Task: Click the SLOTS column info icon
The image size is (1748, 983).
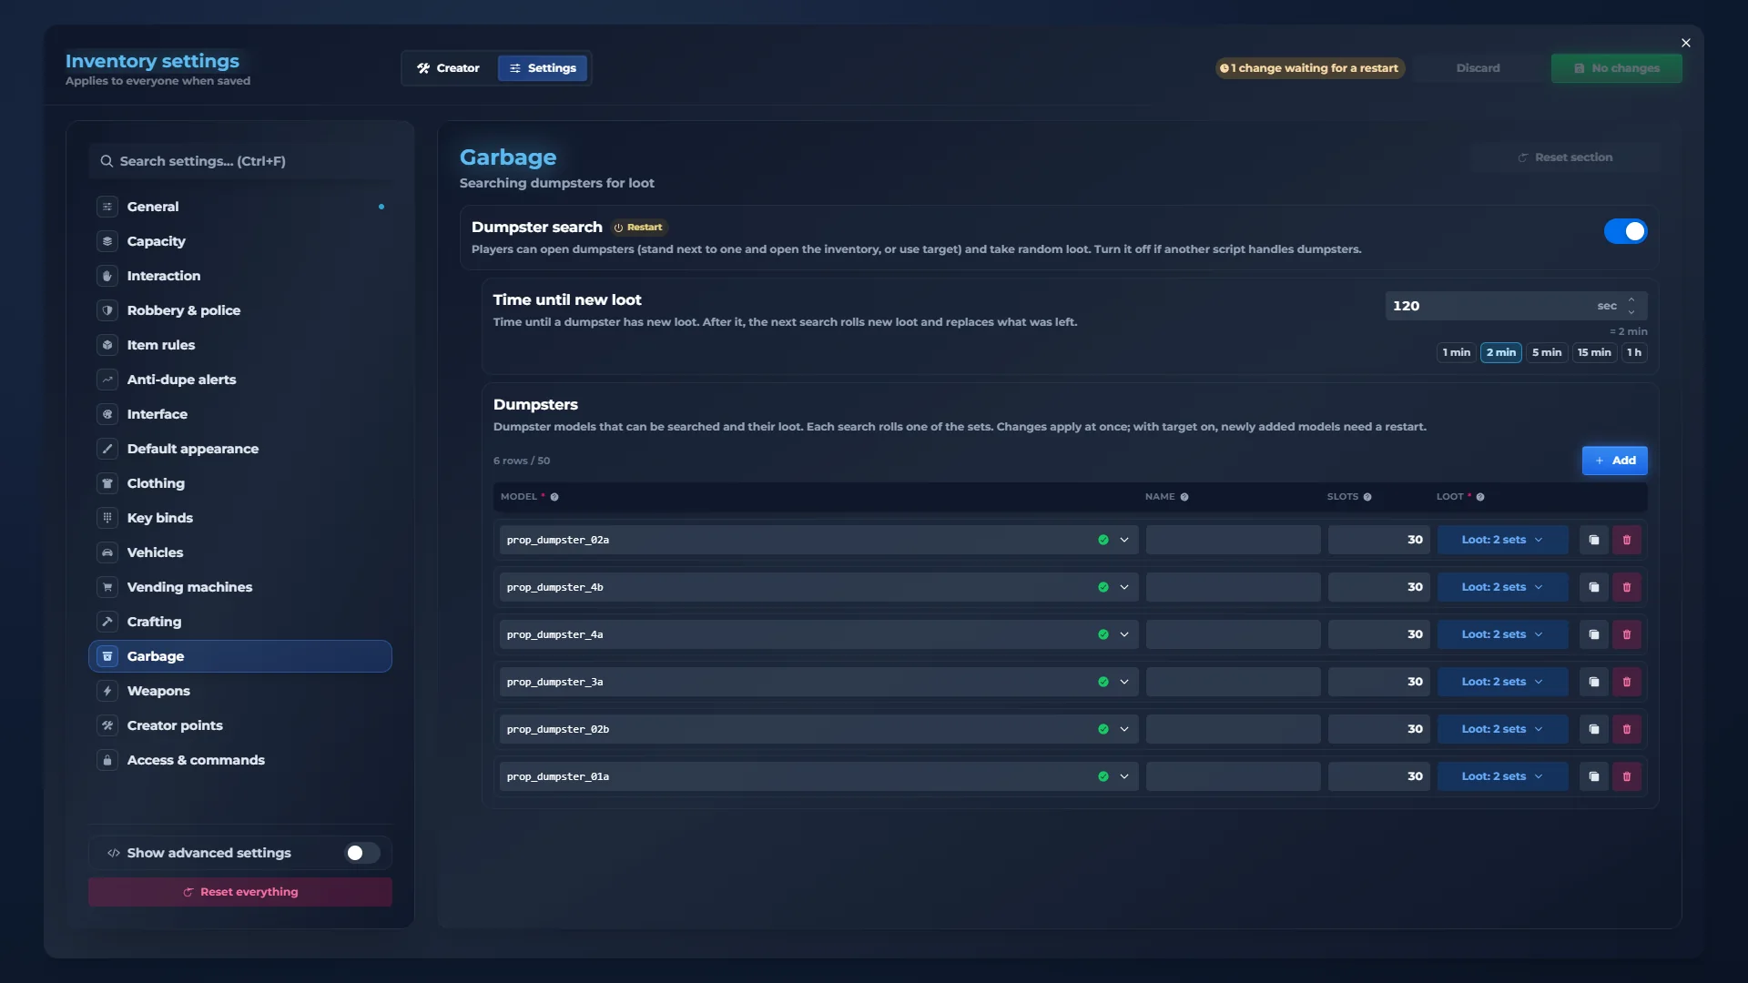Action: (1367, 497)
